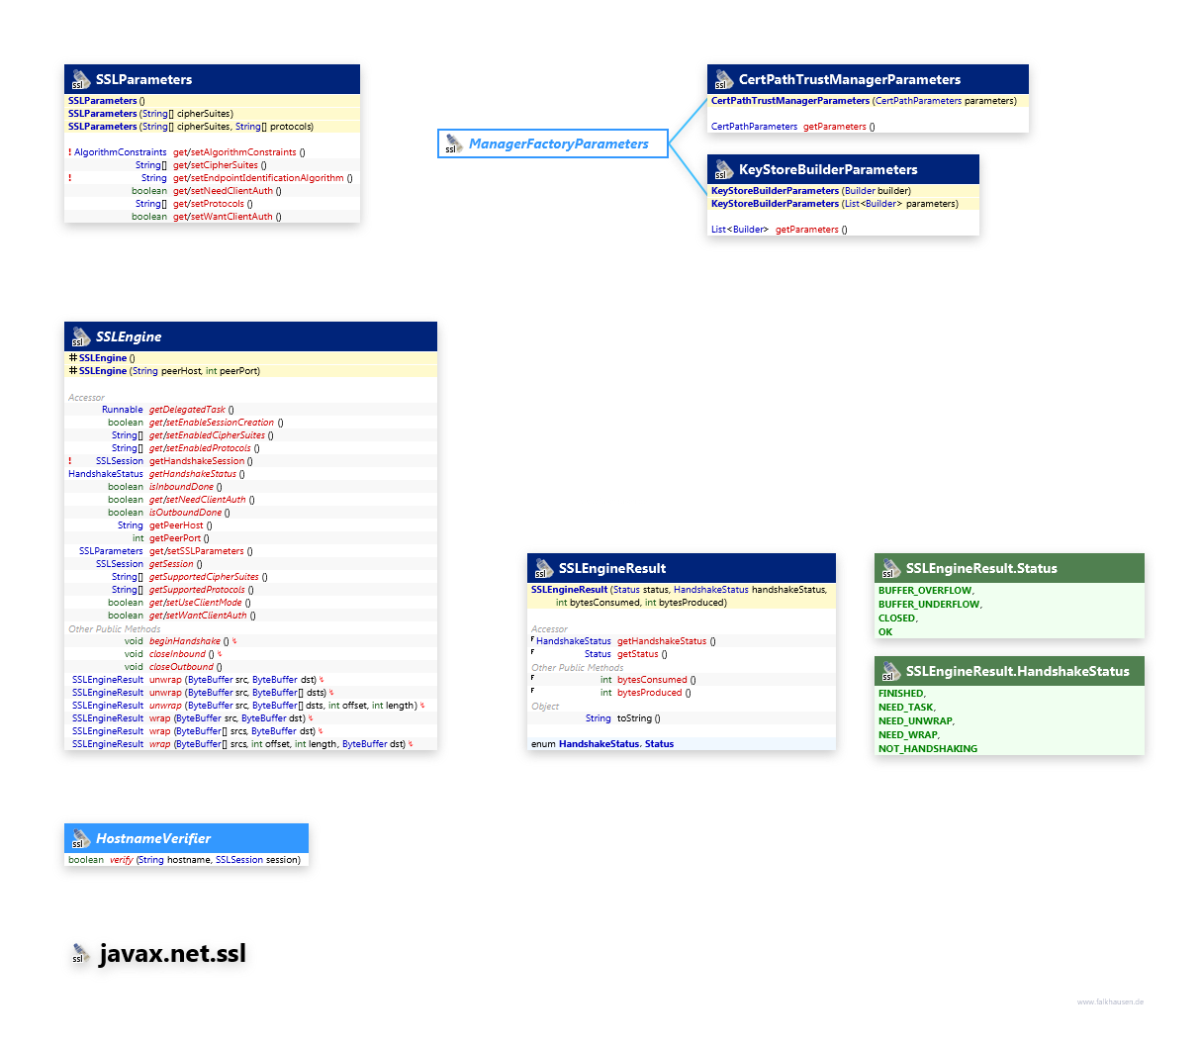The image size is (1200, 1047).
Task: Click the SSLParameters class header icon
Action: pyautogui.click(x=80, y=79)
